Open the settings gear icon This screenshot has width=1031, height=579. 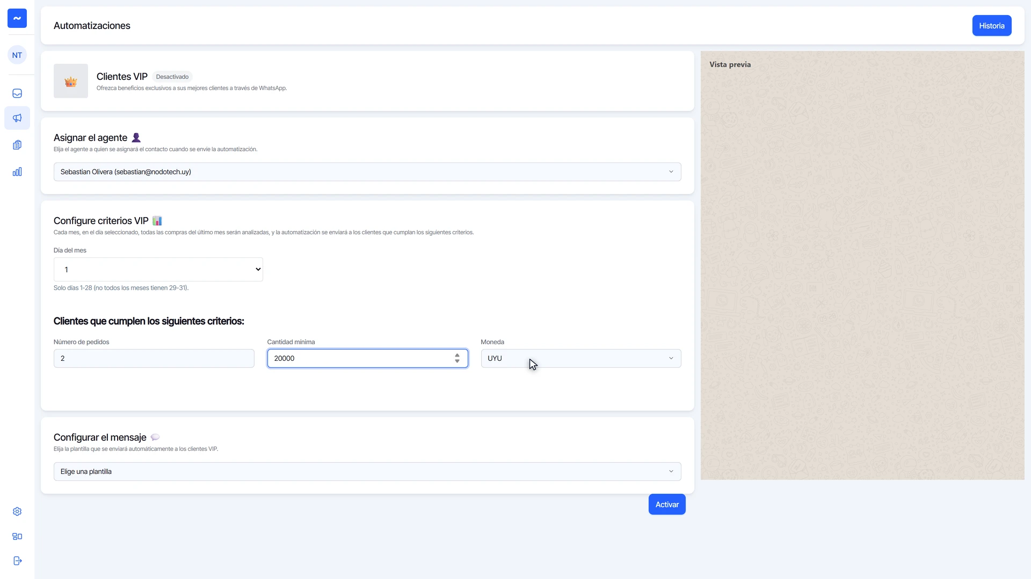click(17, 511)
